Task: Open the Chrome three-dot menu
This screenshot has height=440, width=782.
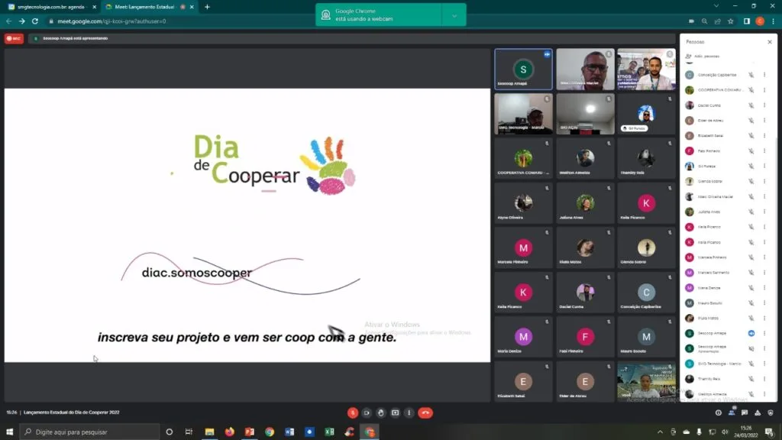Action: pyautogui.click(x=773, y=21)
